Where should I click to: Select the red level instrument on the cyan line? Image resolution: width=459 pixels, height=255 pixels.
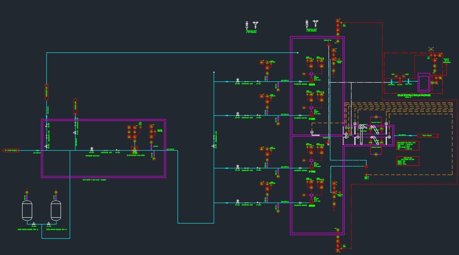pos(366,166)
